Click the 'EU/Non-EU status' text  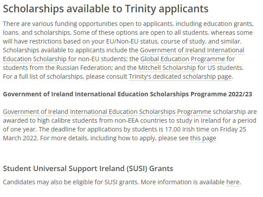coord(132,41)
